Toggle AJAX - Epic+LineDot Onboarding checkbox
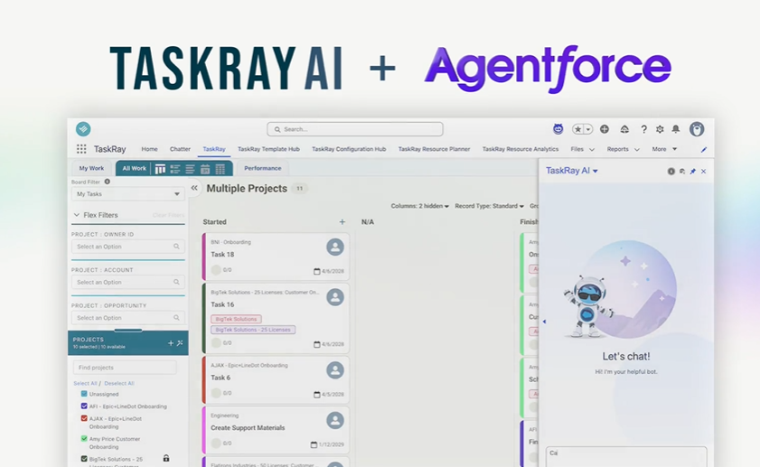This screenshot has width=760, height=467. pos(84,418)
